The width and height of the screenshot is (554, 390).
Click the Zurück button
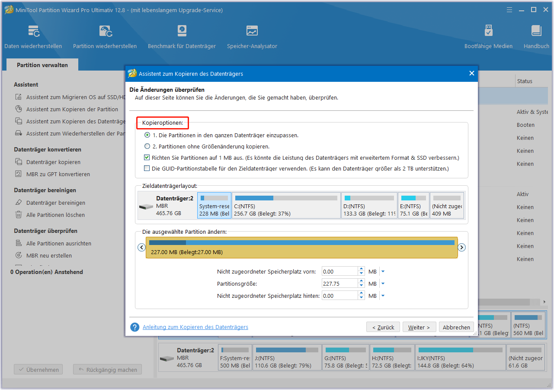coord(383,327)
